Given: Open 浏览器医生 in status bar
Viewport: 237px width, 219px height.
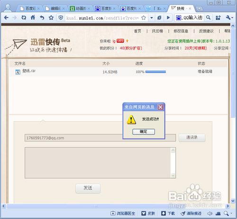Looking at the screenshot, I should click(x=123, y=213).
